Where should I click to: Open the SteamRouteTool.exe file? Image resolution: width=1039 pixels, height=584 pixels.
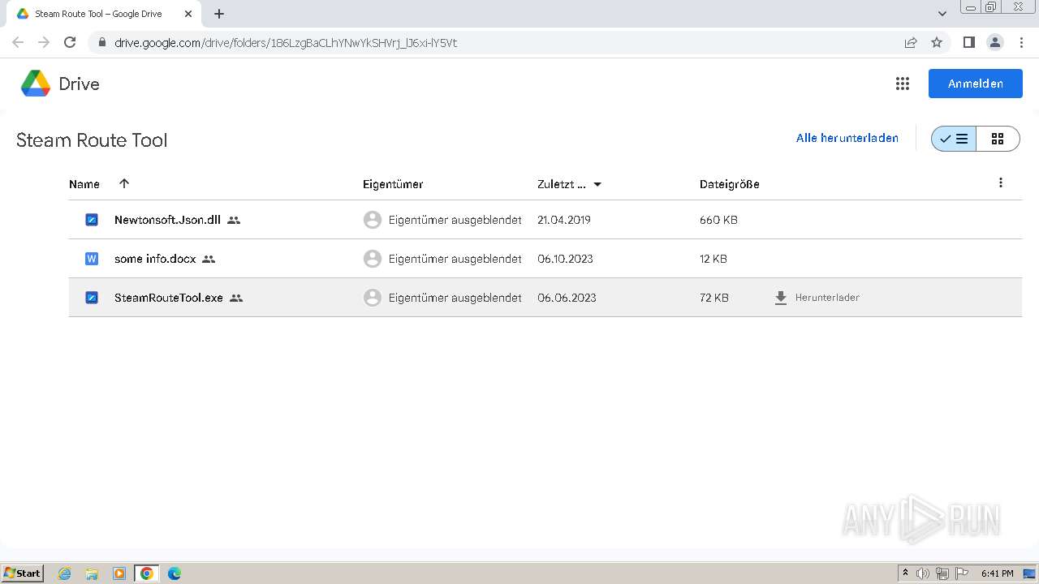pos(169,298)
